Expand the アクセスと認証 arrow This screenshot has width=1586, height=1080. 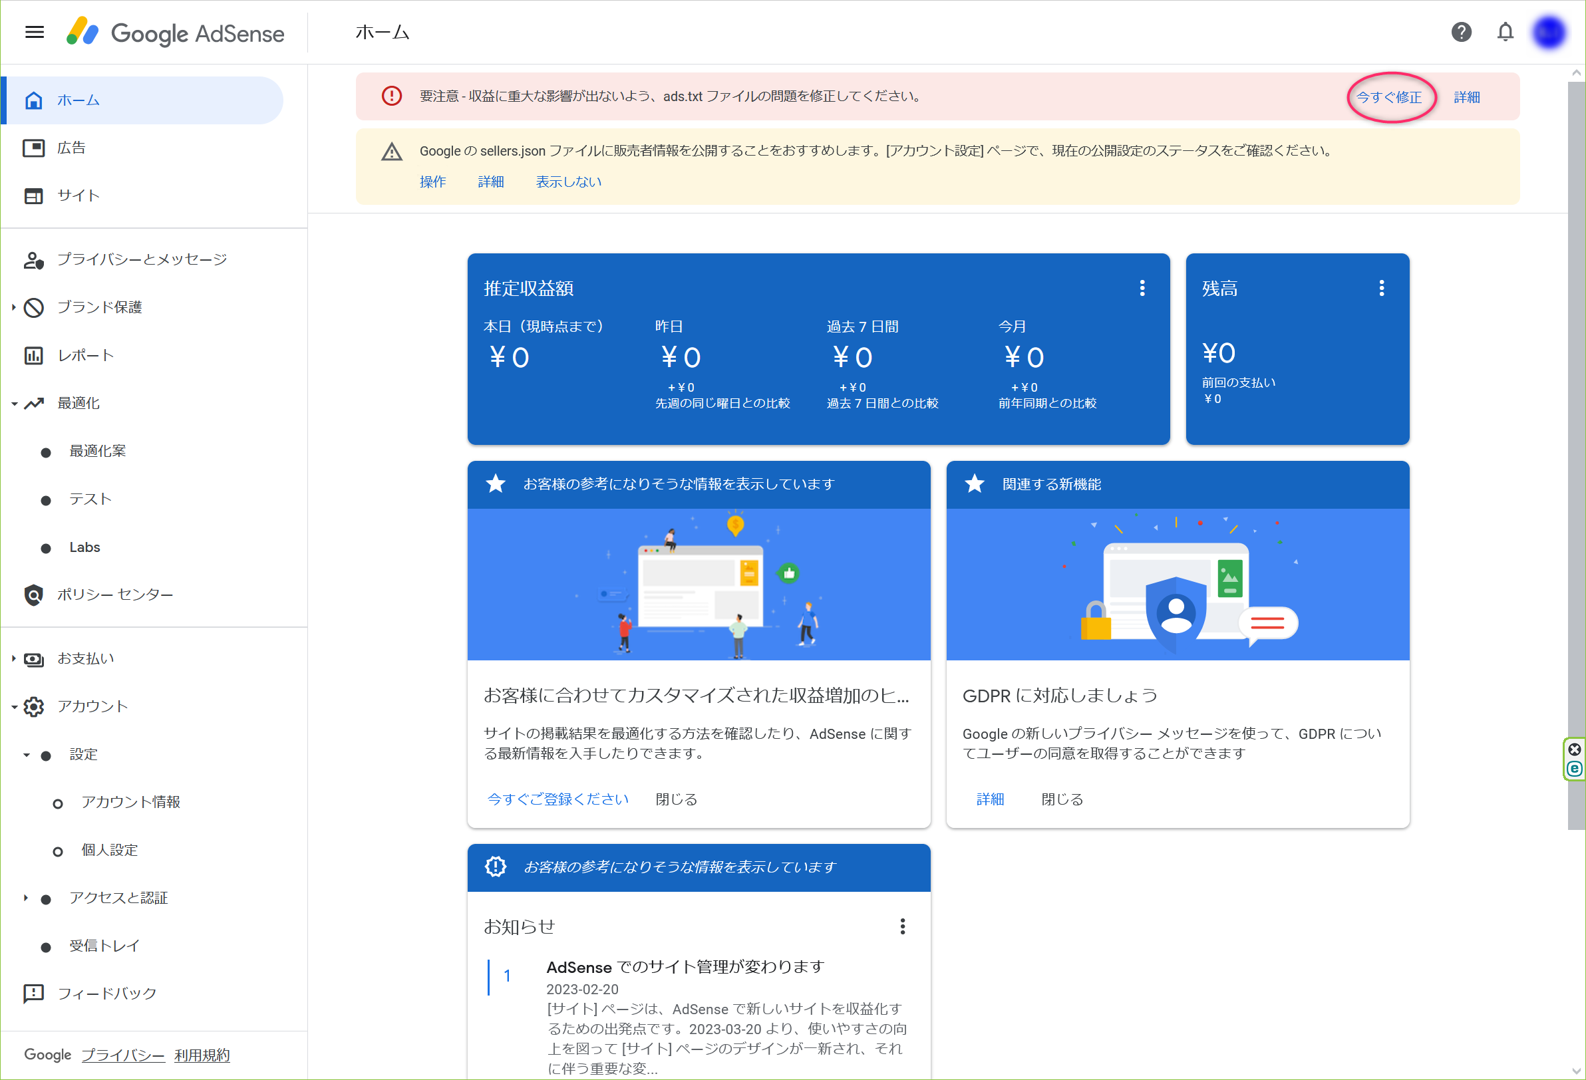pyautogui.click(x=26, y=898)
